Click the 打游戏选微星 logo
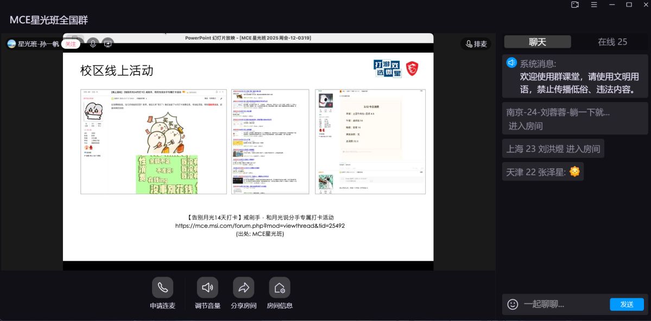The image size is (651, 321). 388,68
